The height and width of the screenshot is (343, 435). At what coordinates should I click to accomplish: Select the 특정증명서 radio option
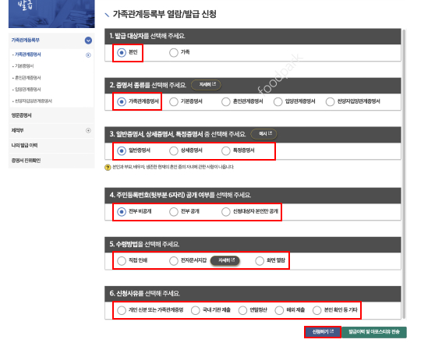point(226,151)
